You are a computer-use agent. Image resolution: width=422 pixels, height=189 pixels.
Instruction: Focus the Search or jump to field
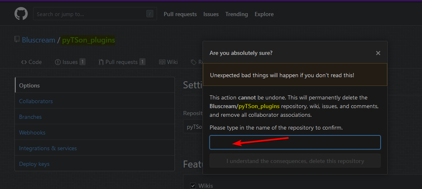tap(95, 14)
